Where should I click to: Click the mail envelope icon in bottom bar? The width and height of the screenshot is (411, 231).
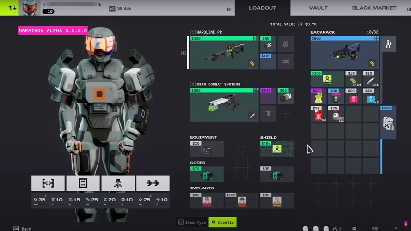point(354,228)
